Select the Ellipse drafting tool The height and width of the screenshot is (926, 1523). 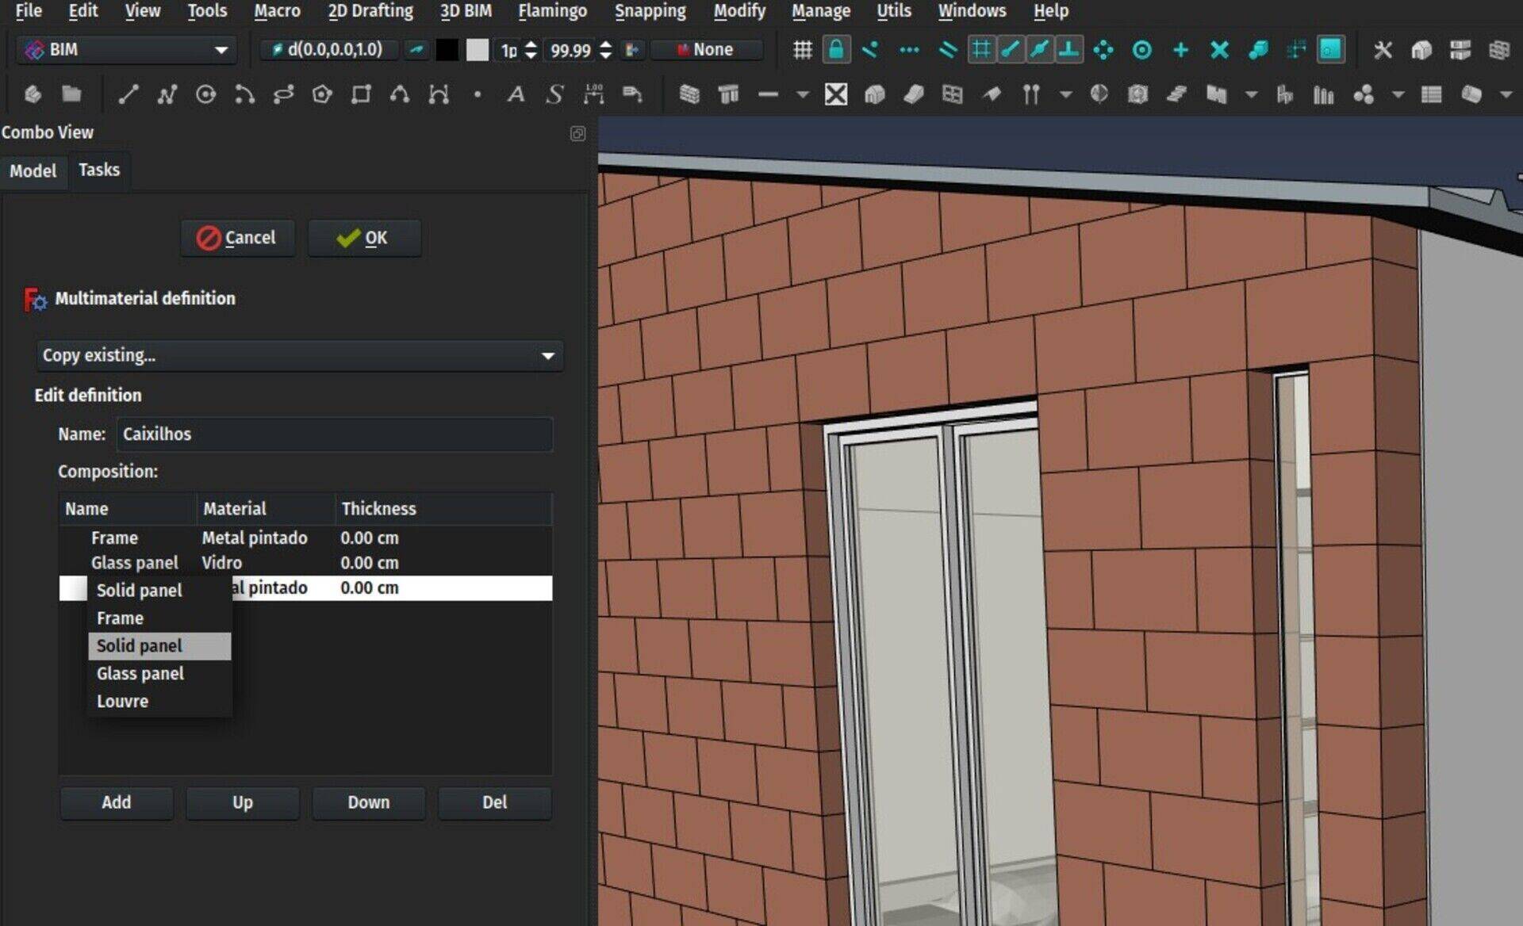[283, 95]
